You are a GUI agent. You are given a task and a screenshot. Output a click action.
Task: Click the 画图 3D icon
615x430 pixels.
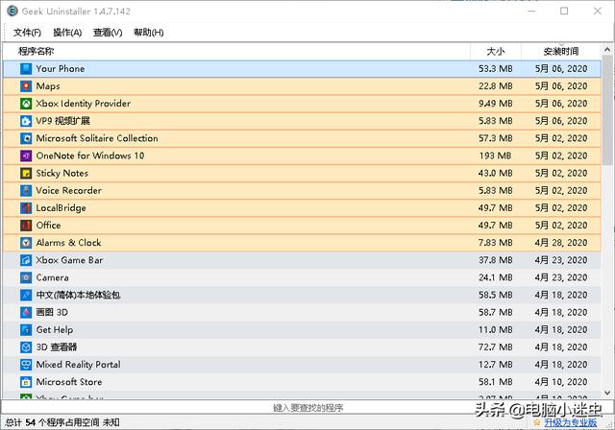(26, 312)
